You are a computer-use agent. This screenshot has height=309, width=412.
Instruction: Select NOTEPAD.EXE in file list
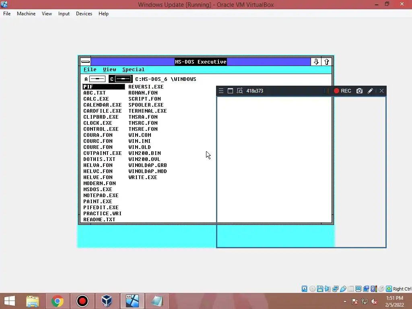(101, 196)
